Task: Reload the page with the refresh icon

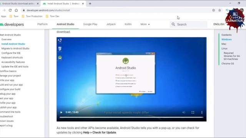Action: click(10, 10)
